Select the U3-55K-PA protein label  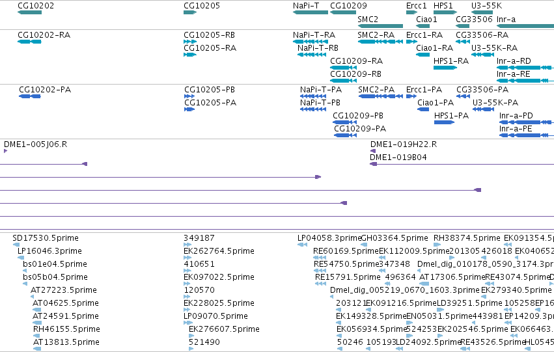coord(495,103)
